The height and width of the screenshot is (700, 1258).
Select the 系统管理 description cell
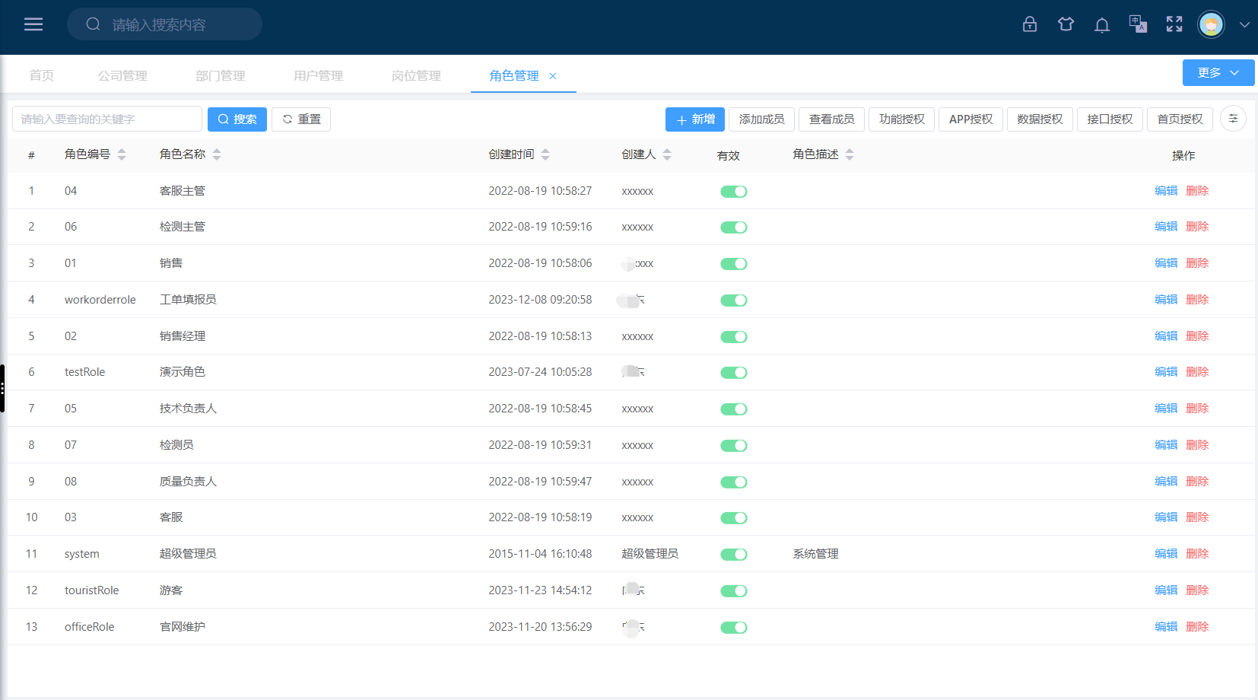tap(815, 554)
